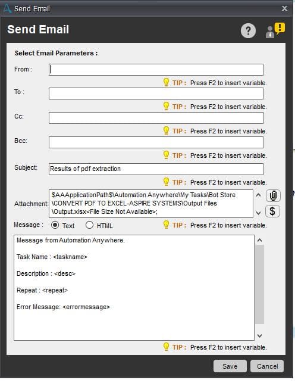Select the HTML message format radio button
The width and height of the screenshot is (295, 383).
[89, 225]
